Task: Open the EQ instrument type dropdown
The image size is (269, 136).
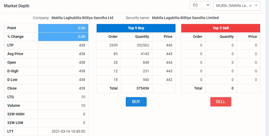Action: [200, 5]
